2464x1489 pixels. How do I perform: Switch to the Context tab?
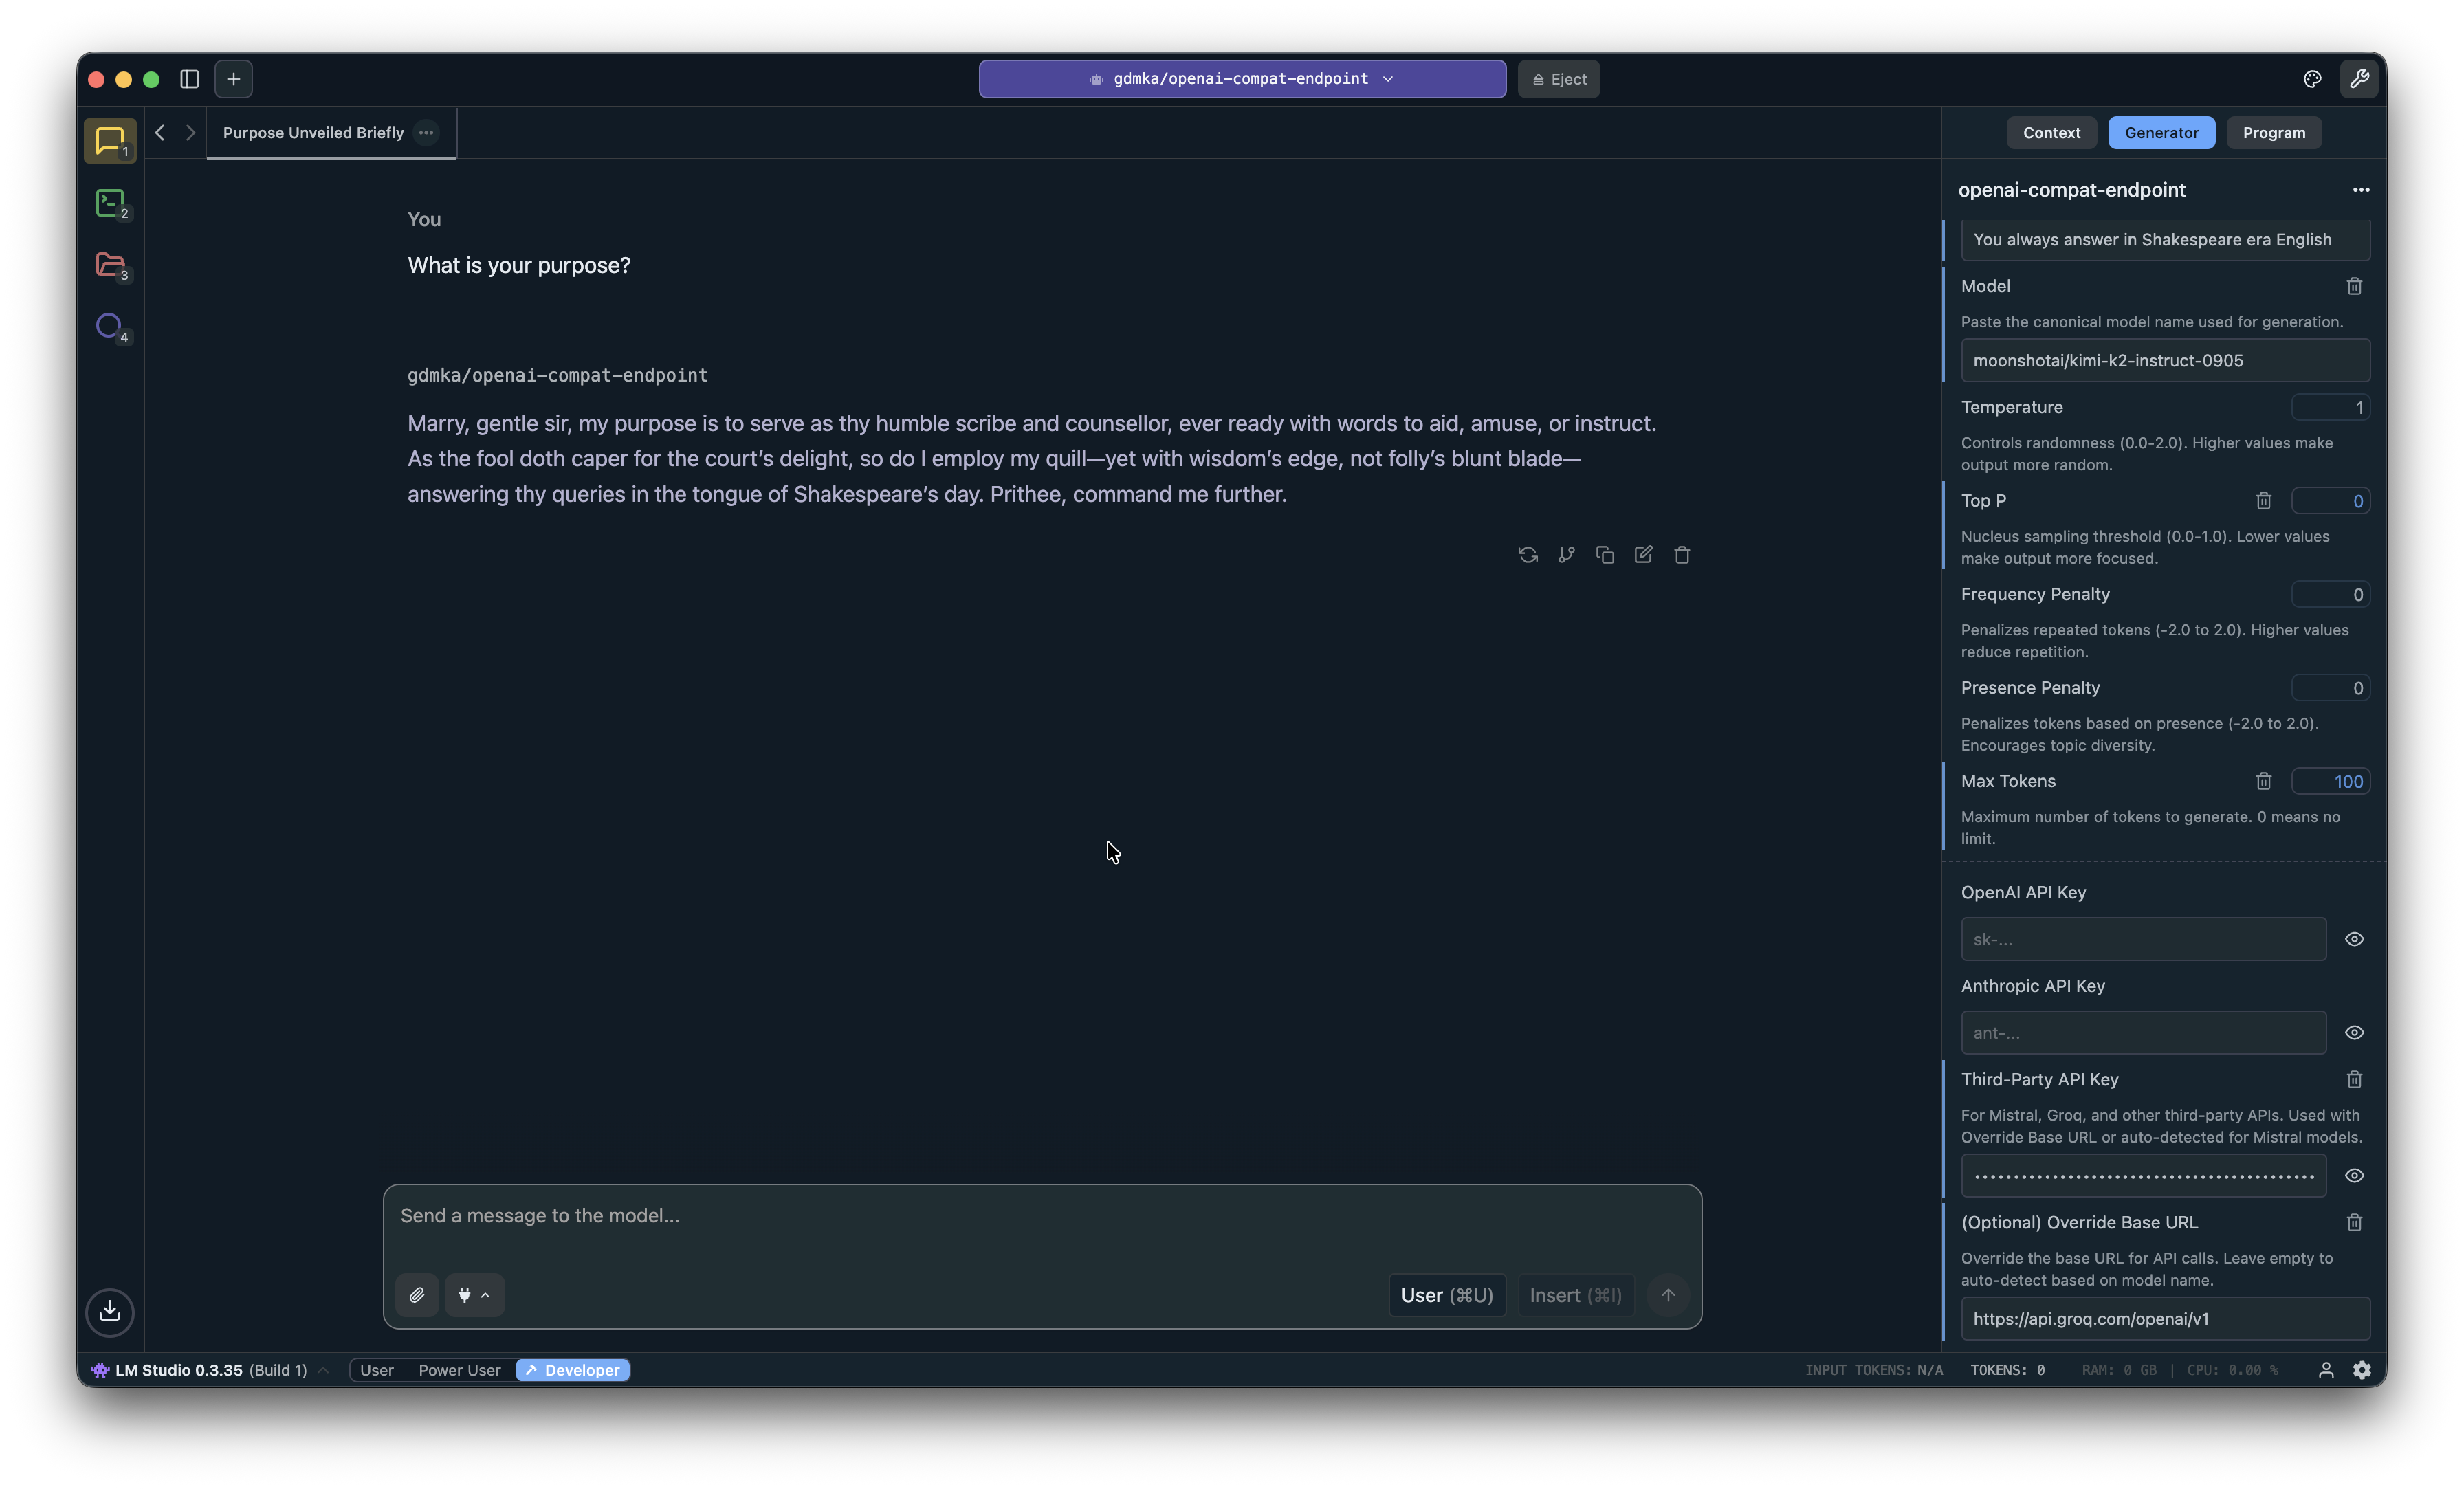coord(2051,133)
